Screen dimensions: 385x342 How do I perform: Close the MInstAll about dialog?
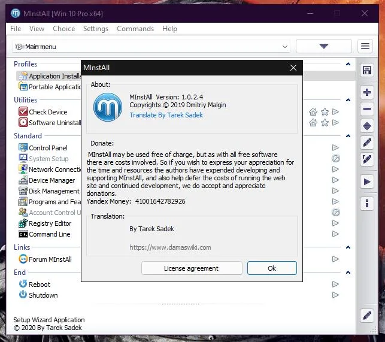[x=293, y=68]
